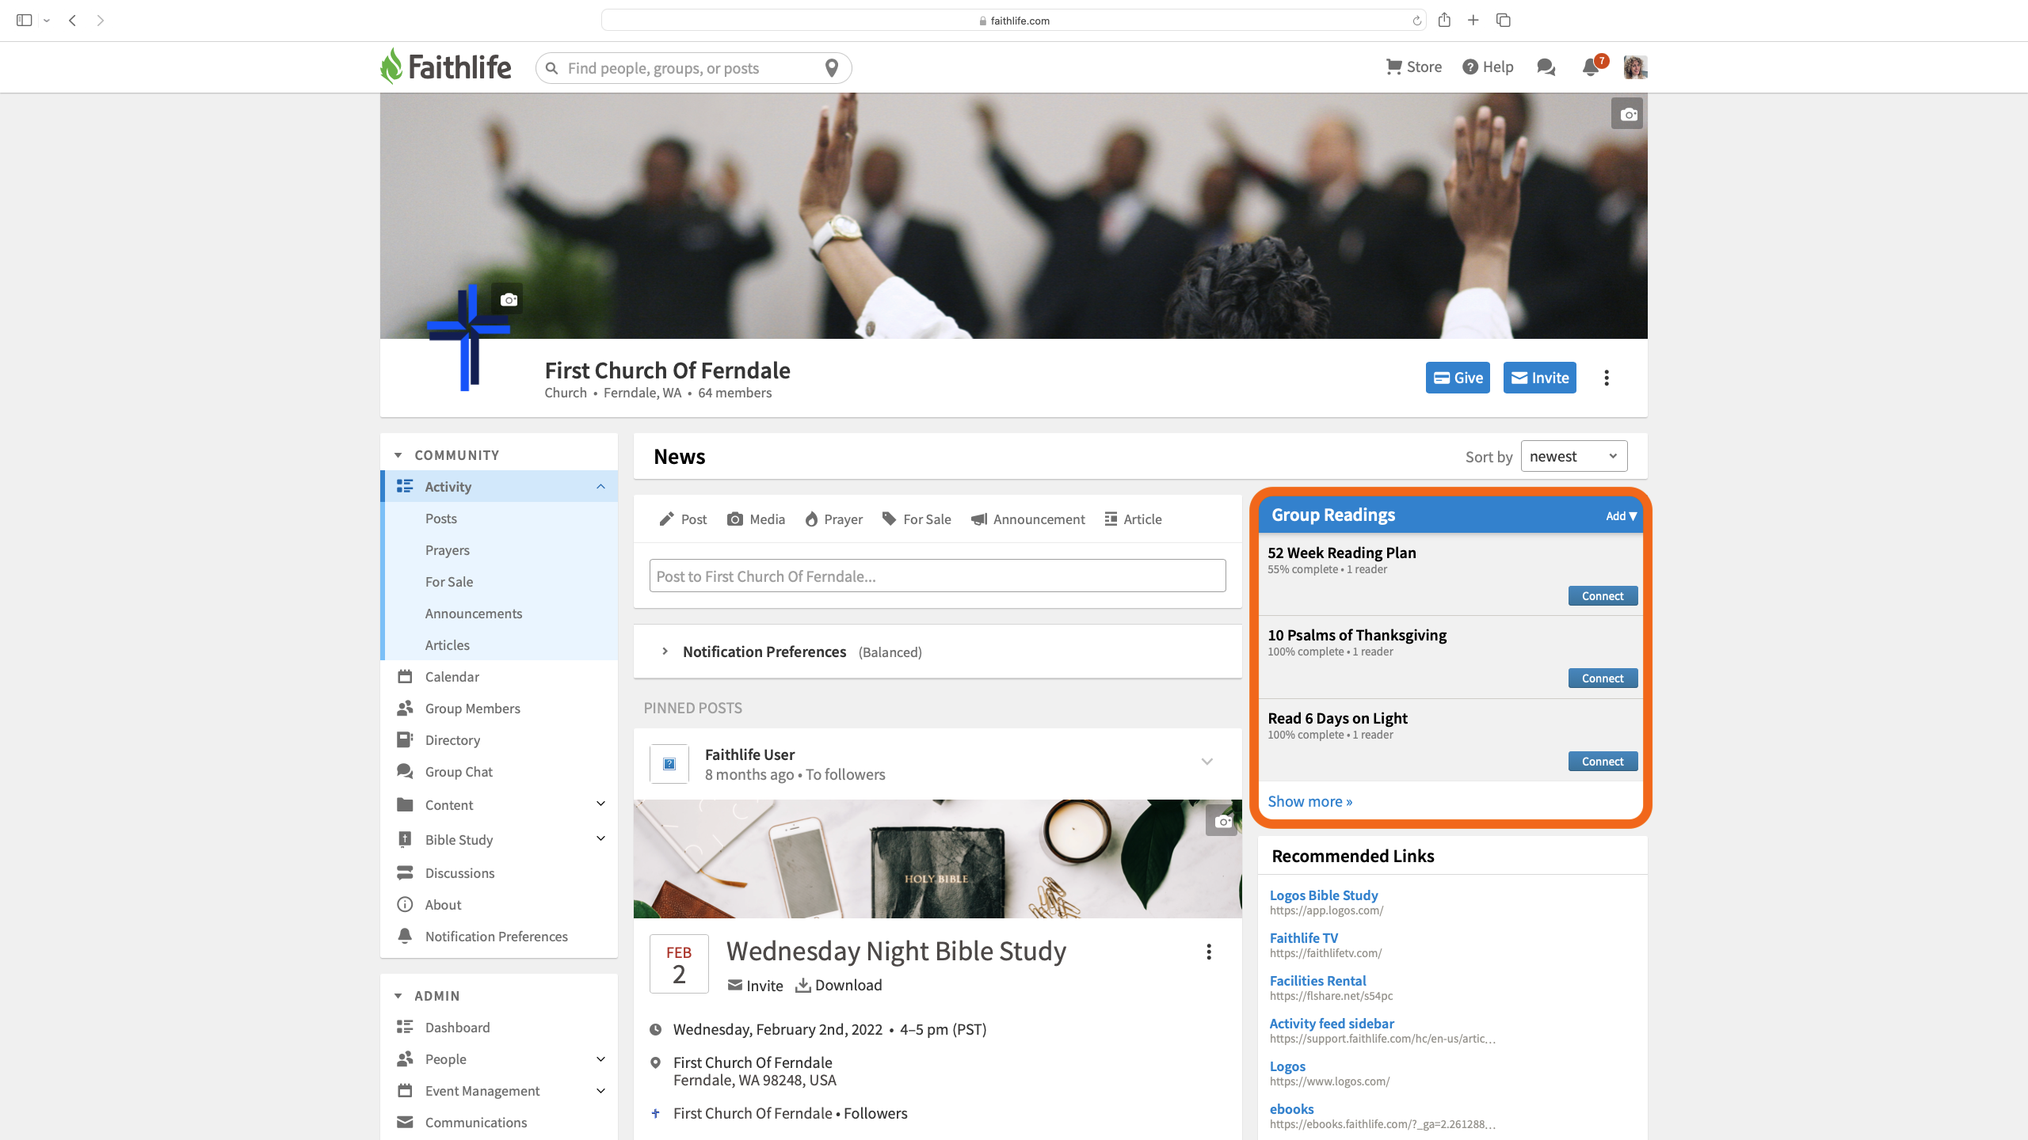
Task: Expand the admin People section
Action: tap(600, 1059)
